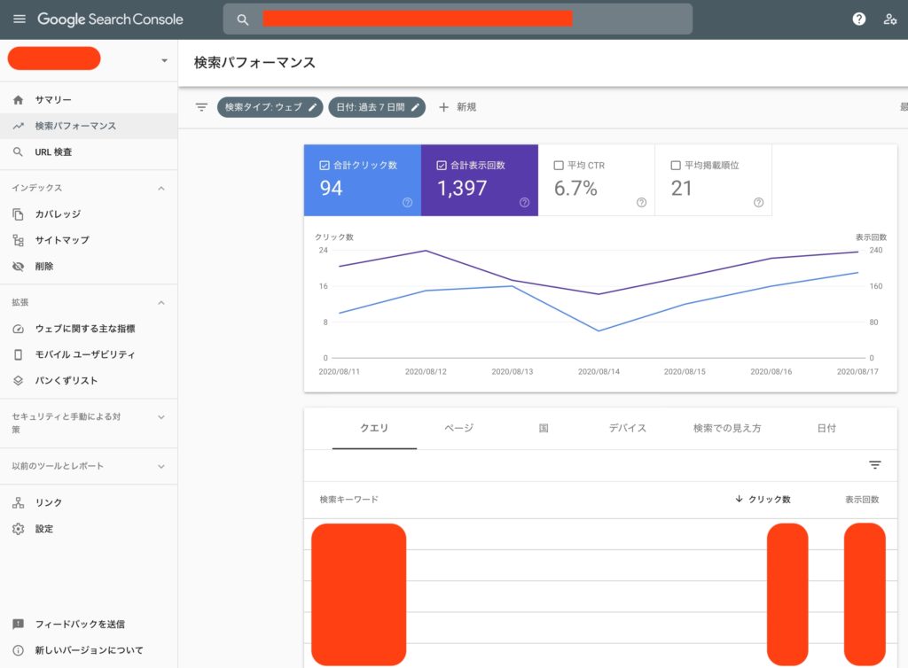Click the pages icon beside カバレッジ

pos(18,214)
